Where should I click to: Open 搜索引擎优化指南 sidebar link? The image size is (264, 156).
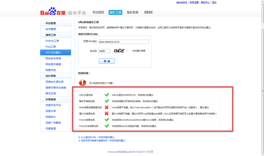tap(56, 87)
